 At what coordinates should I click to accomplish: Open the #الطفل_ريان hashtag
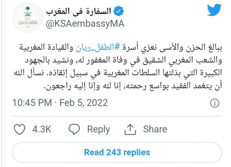pos(98,48)
